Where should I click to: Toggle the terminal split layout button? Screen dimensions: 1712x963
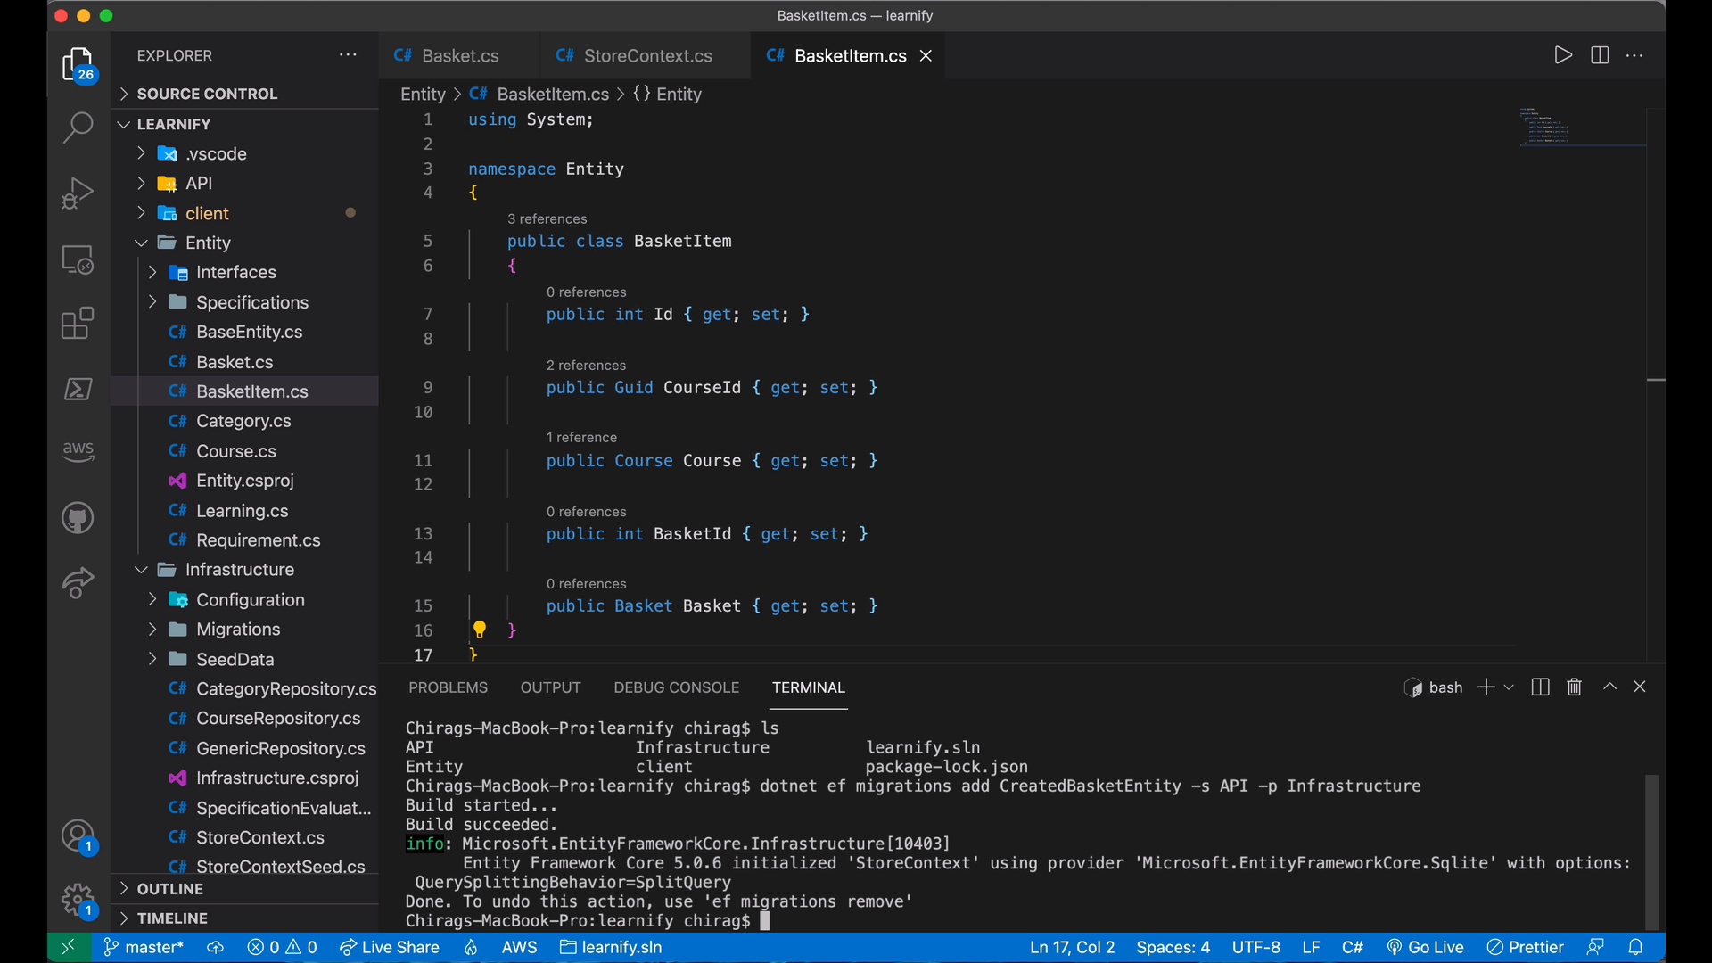[x=1540, y=687]
